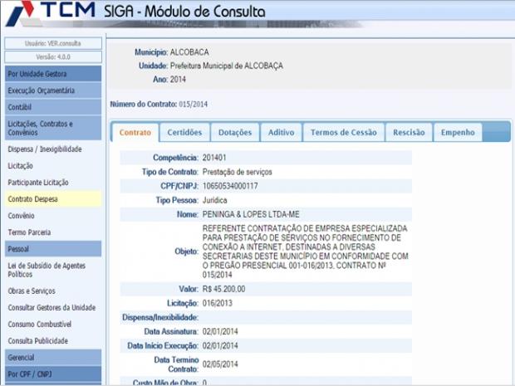Open Lei de Subsídio de Agentes Políticos
Screen dimensions: 515x386
(x=47, y=270)
